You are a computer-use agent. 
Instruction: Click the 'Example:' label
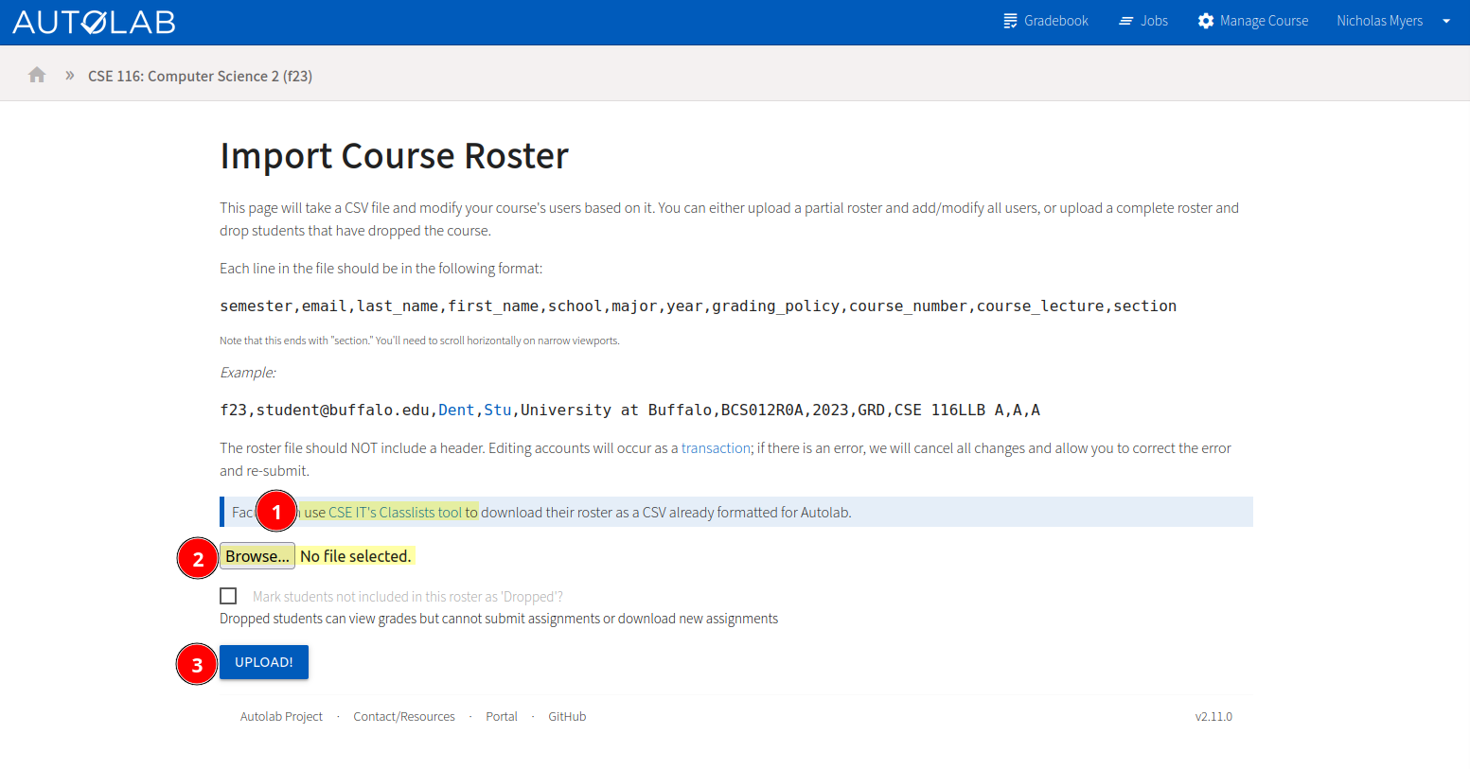pyautogui.click(x=248, y=373)
